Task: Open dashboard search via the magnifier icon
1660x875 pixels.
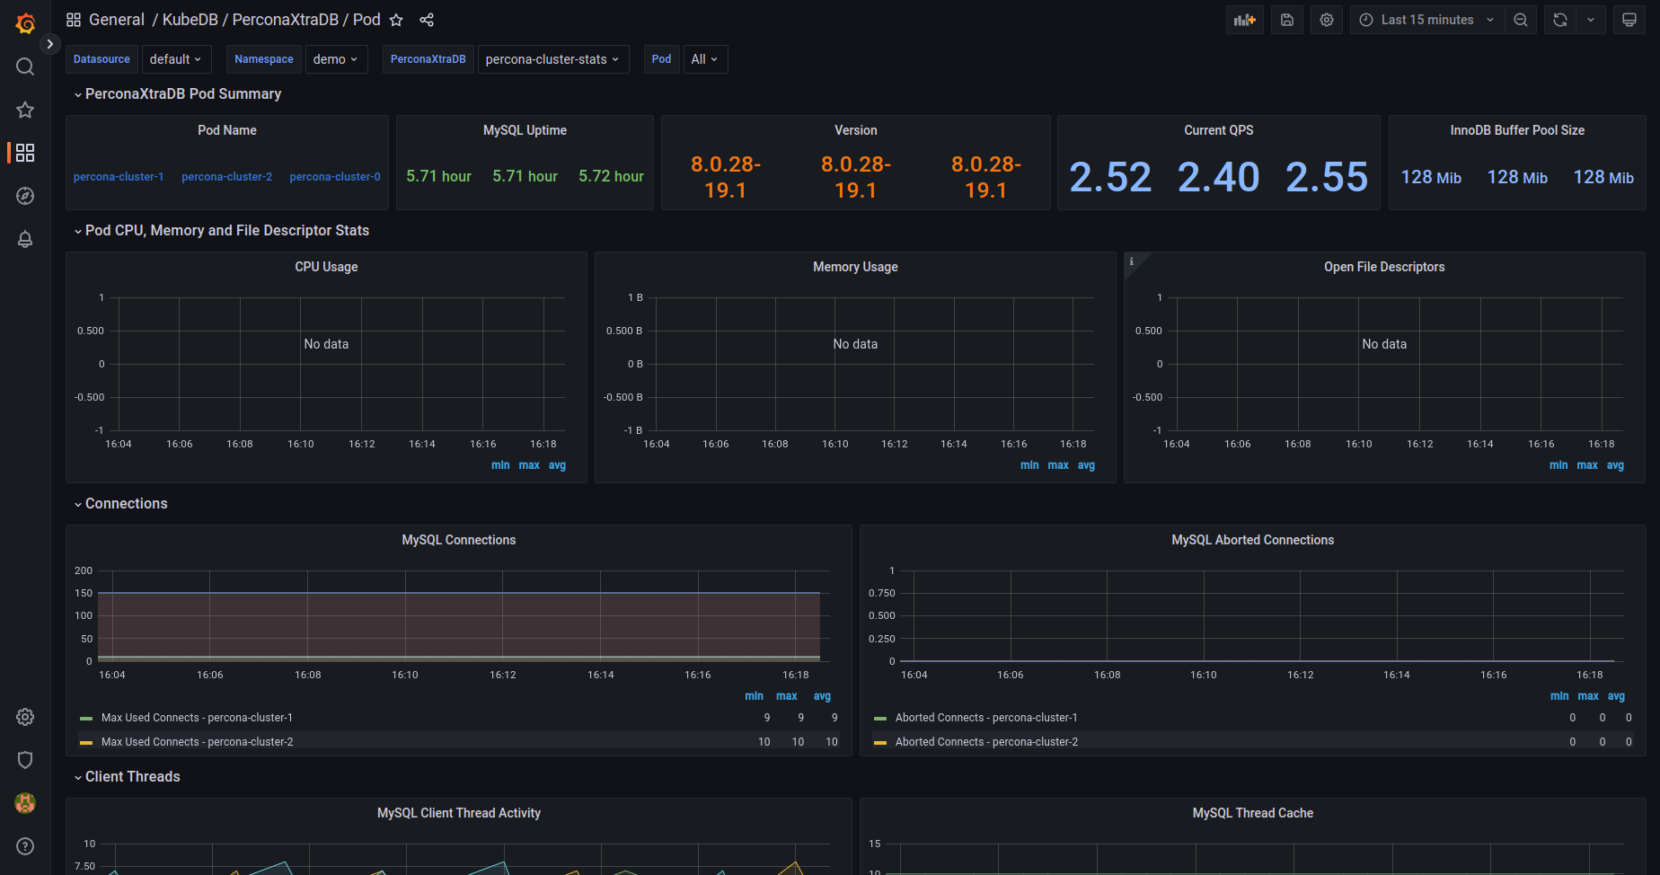Action: pos(24,66)
